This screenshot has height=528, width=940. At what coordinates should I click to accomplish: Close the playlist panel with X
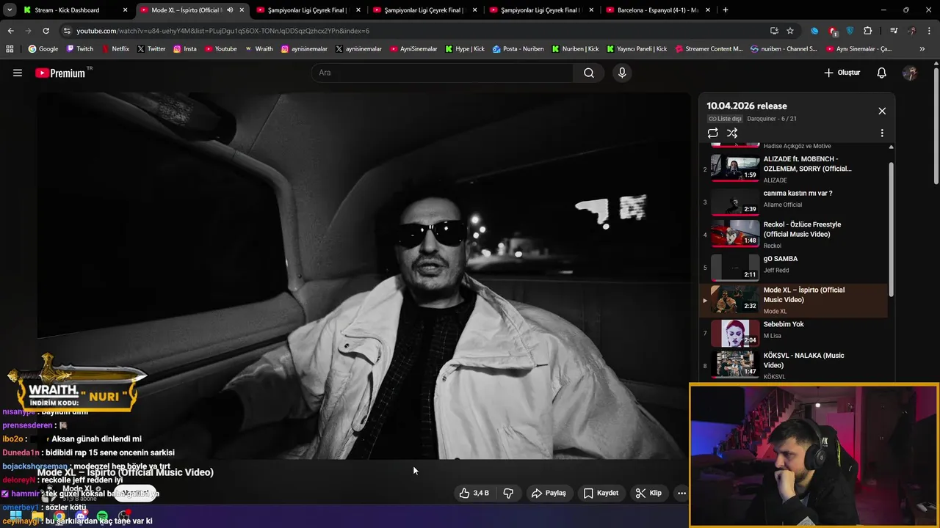[882, 111]
